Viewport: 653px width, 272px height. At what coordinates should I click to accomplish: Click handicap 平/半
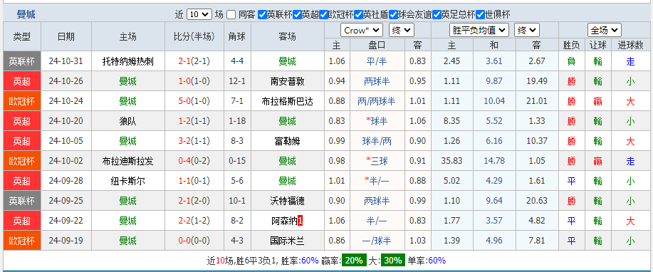coord(377,62)
